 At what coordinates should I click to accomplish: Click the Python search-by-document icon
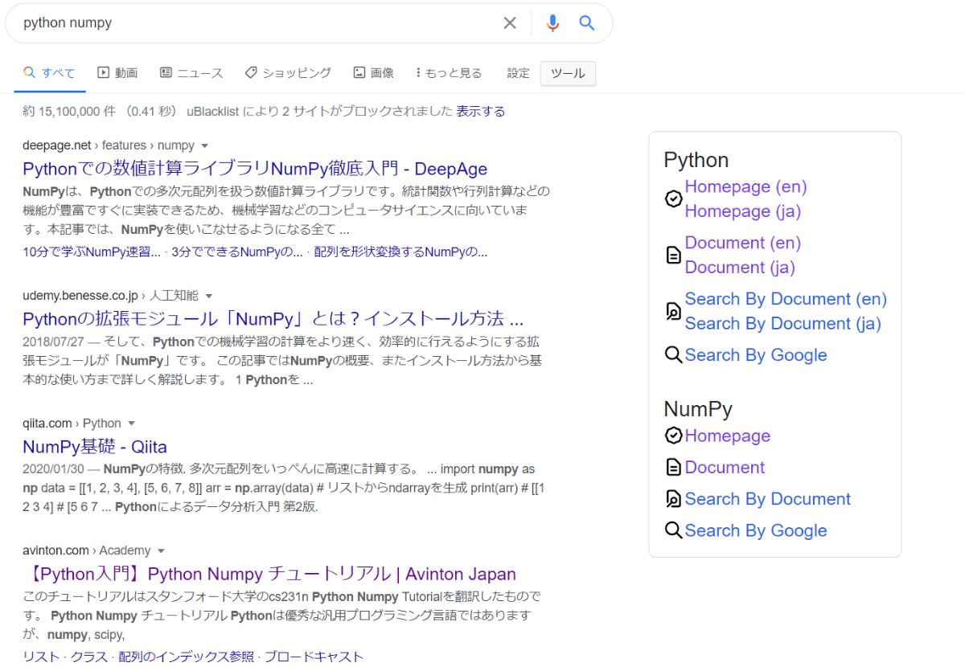tap(674, 312)
